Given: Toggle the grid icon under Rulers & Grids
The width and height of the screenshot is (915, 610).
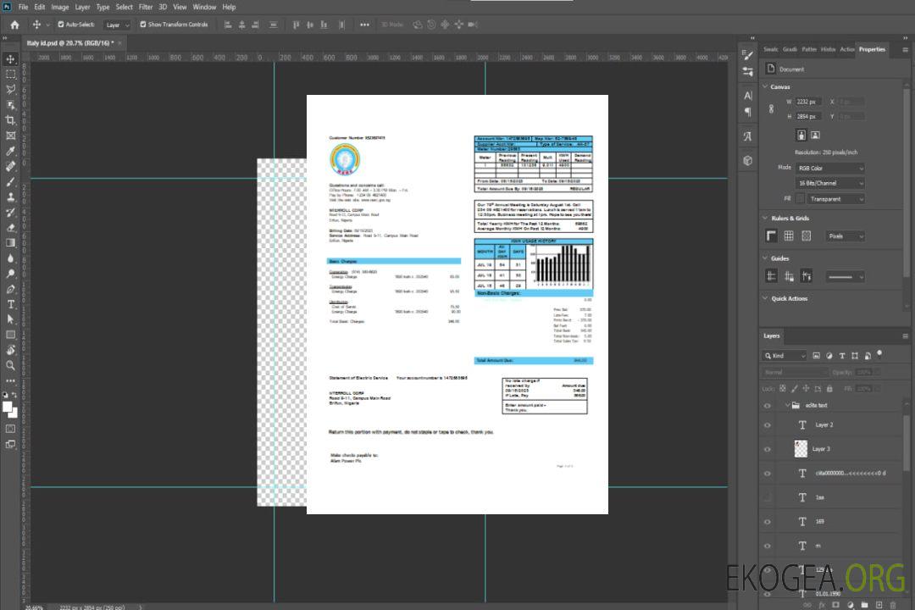Looking at the screenshot, I should click(x=789, y=236).
